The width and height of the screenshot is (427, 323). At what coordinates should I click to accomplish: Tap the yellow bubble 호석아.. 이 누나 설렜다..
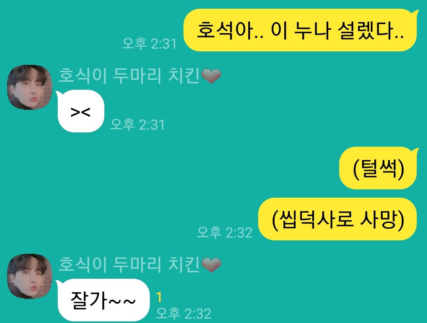click(x=300, y=30)
